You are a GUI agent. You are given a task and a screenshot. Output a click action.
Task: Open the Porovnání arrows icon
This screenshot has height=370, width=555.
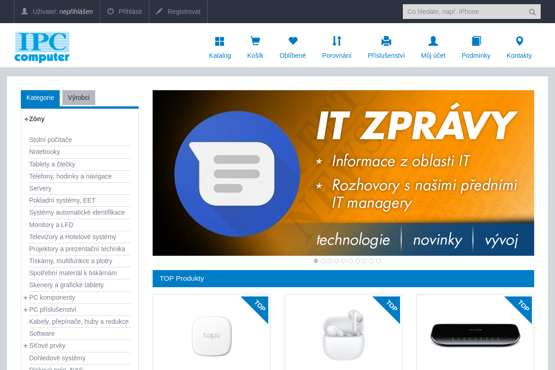337,41
